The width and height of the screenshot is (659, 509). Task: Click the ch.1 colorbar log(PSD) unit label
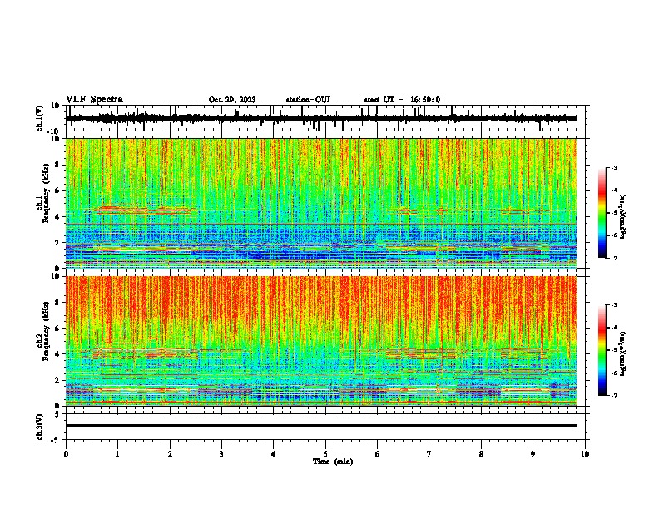click(623, 216)
